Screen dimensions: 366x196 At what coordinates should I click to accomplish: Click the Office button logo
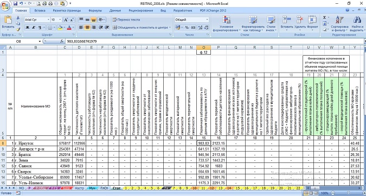[x=5, y=5]
